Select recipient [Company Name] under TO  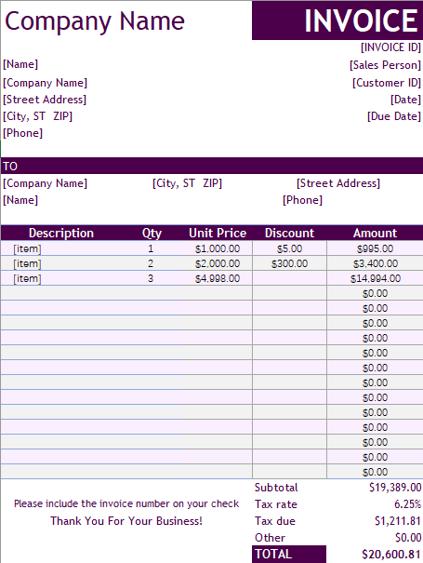[x=46, y=183]
